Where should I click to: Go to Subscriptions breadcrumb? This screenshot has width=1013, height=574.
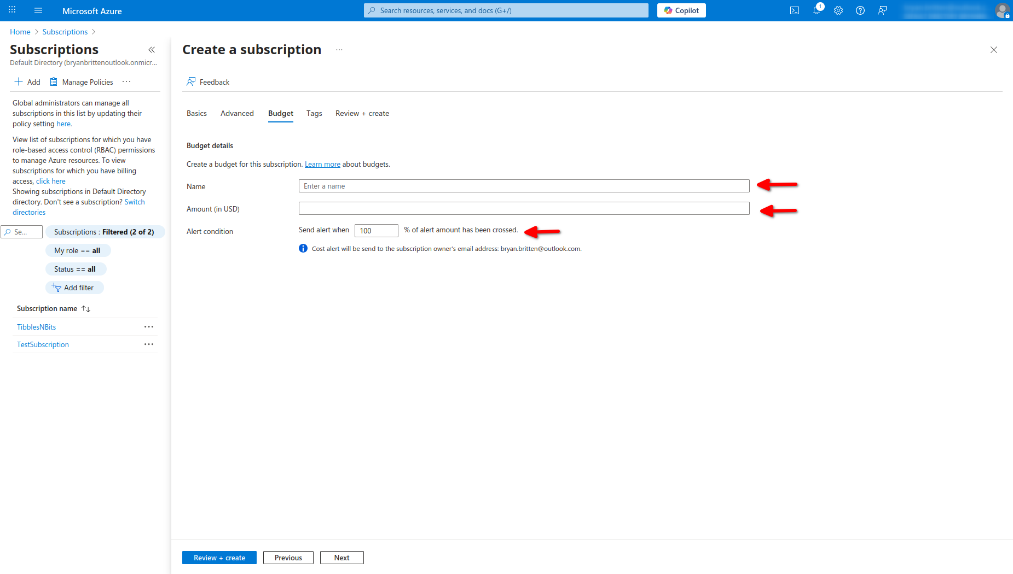click(65, 32)
